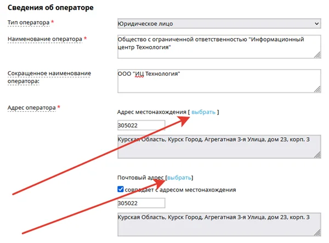The width and height of the screenshot is (329, 243).
Task: Click the location address postal code field
Action: point(141,125)
